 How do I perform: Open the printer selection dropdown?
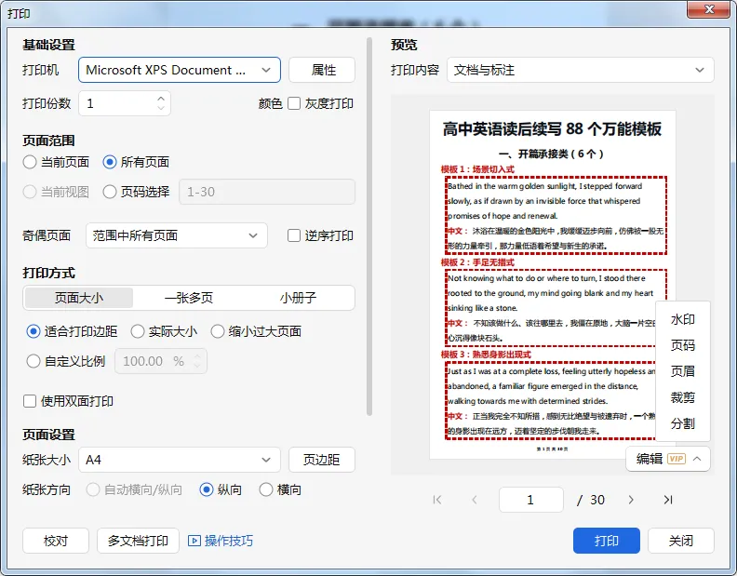coord(180,70)
